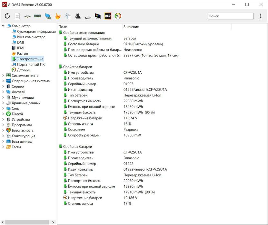Open the IPMI tree item
Image resolution: width=268 pixels, height=225 pixels.
[21, 48]
